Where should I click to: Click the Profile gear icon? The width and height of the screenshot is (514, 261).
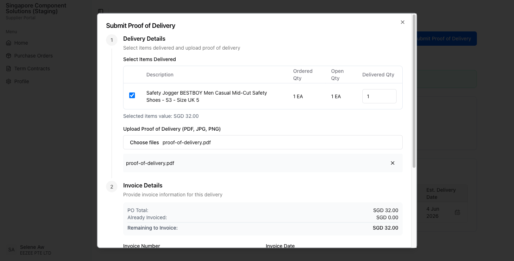point(9,81)
